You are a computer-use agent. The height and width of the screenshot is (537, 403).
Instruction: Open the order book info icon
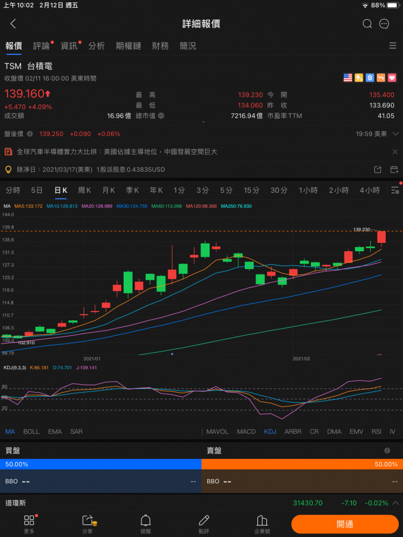pyautogui.click(x=387, y=450)
